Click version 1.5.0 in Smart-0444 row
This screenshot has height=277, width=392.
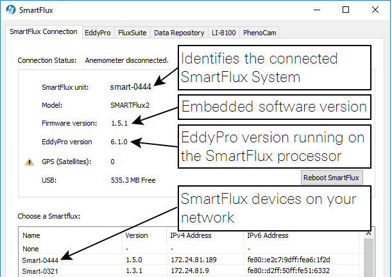click(x=134, y=260)
